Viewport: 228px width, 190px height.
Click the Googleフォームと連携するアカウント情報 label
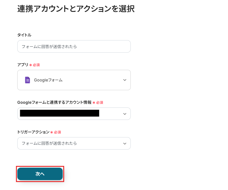click(54, 102)
